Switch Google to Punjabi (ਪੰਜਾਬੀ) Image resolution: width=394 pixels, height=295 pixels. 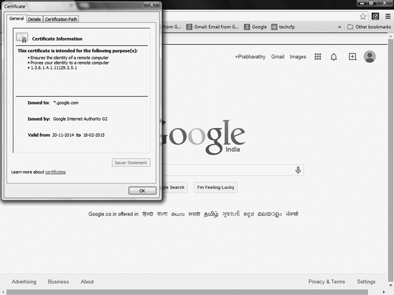(x=292, y=214)
